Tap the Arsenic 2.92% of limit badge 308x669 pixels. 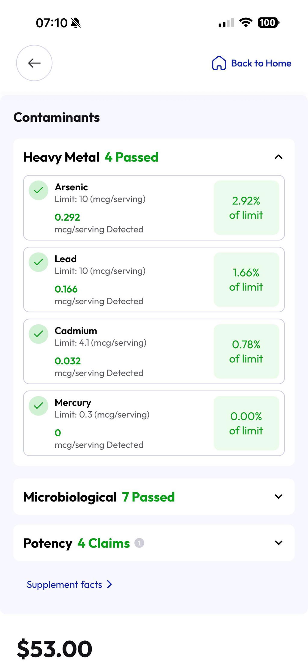[x=246, y=207]
